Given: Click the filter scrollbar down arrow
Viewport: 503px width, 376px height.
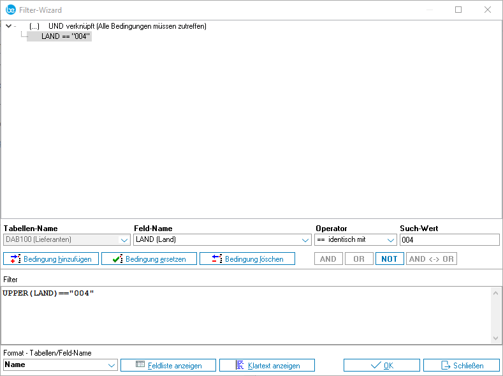Looking at the screenshot, I should [495, 338].
